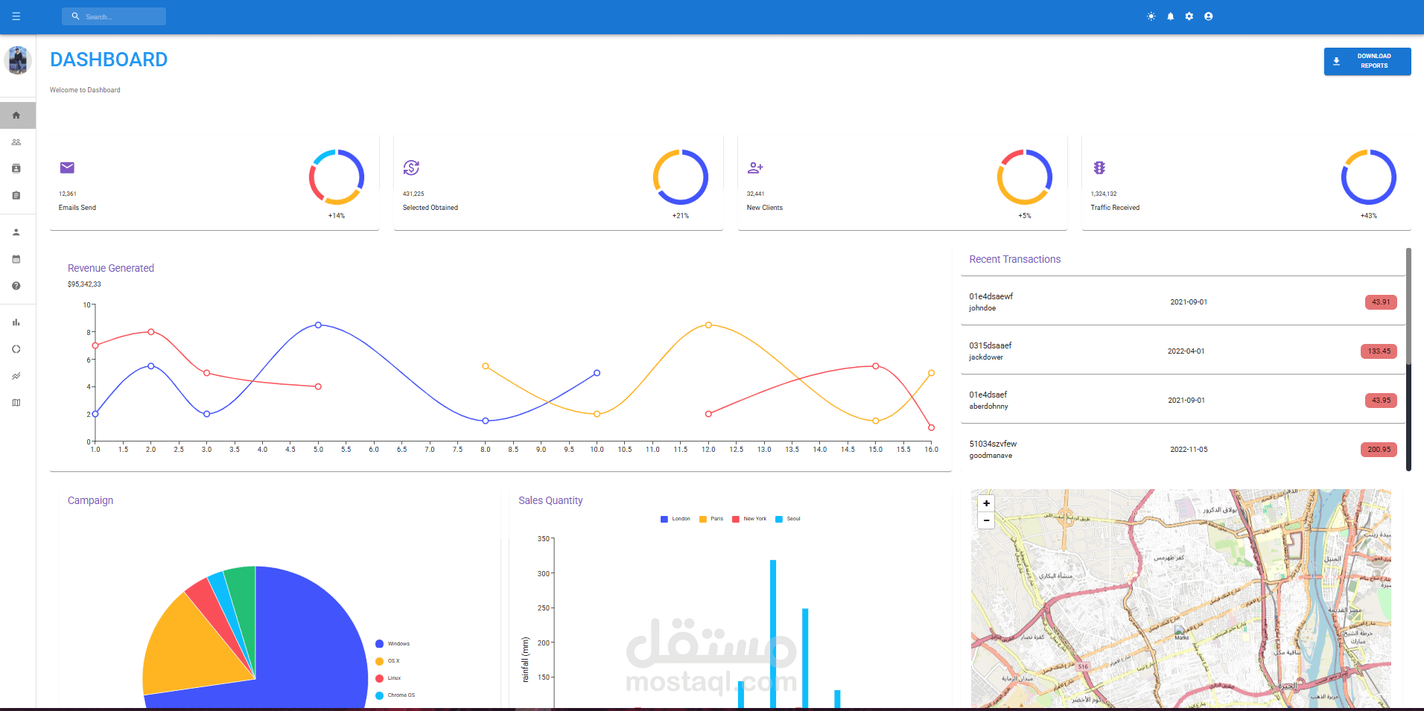Click the profile avatar picture in sidebar

pyautogui.click(x=18, y=60)
